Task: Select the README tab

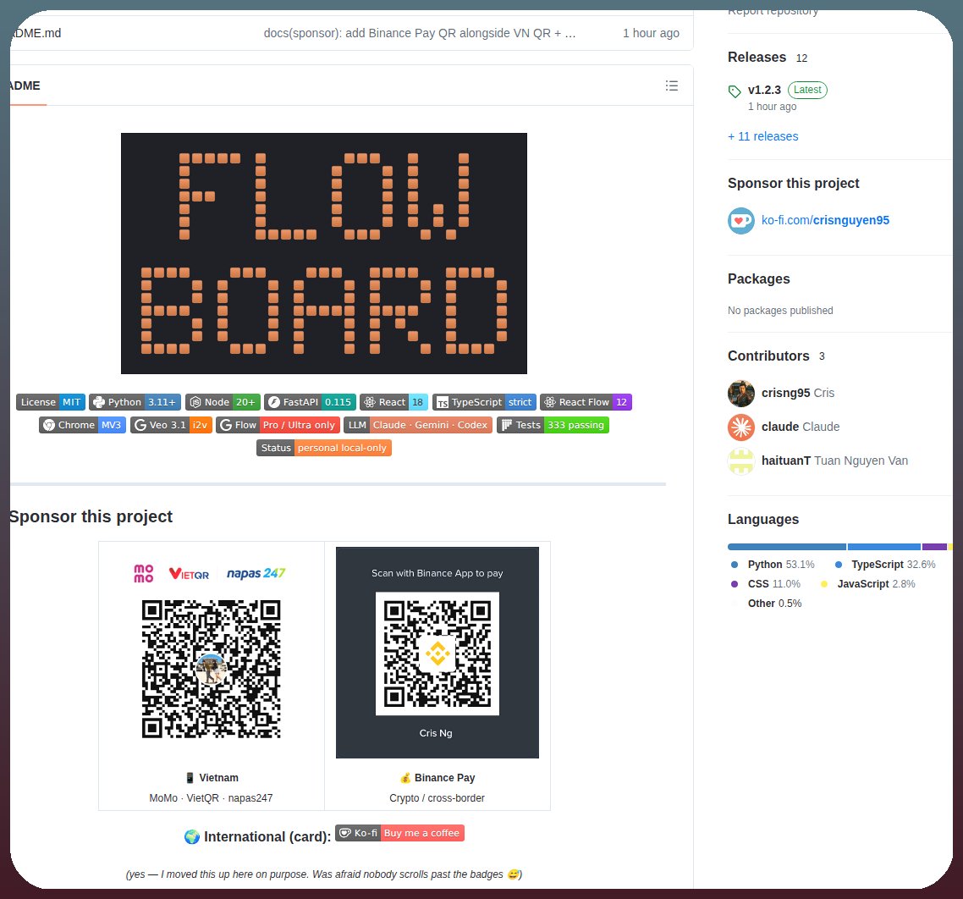Action: [x=25, y=85]
